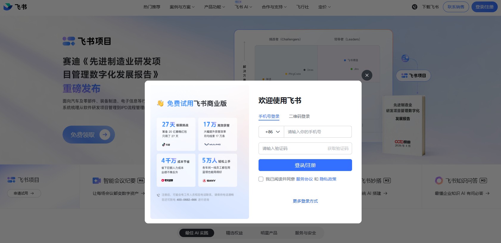Click the blue 登录/注册 dialog button
Screen dimensions: 501x243
click(305, 165)
